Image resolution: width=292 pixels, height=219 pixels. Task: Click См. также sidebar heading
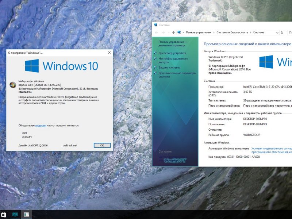[165, 151]
